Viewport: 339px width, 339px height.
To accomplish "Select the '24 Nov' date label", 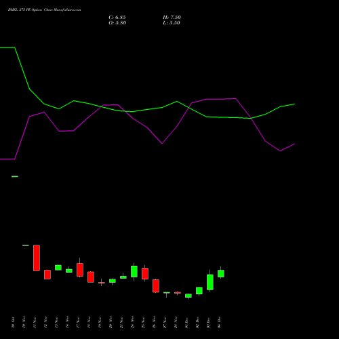I will (x=132, y=323).
